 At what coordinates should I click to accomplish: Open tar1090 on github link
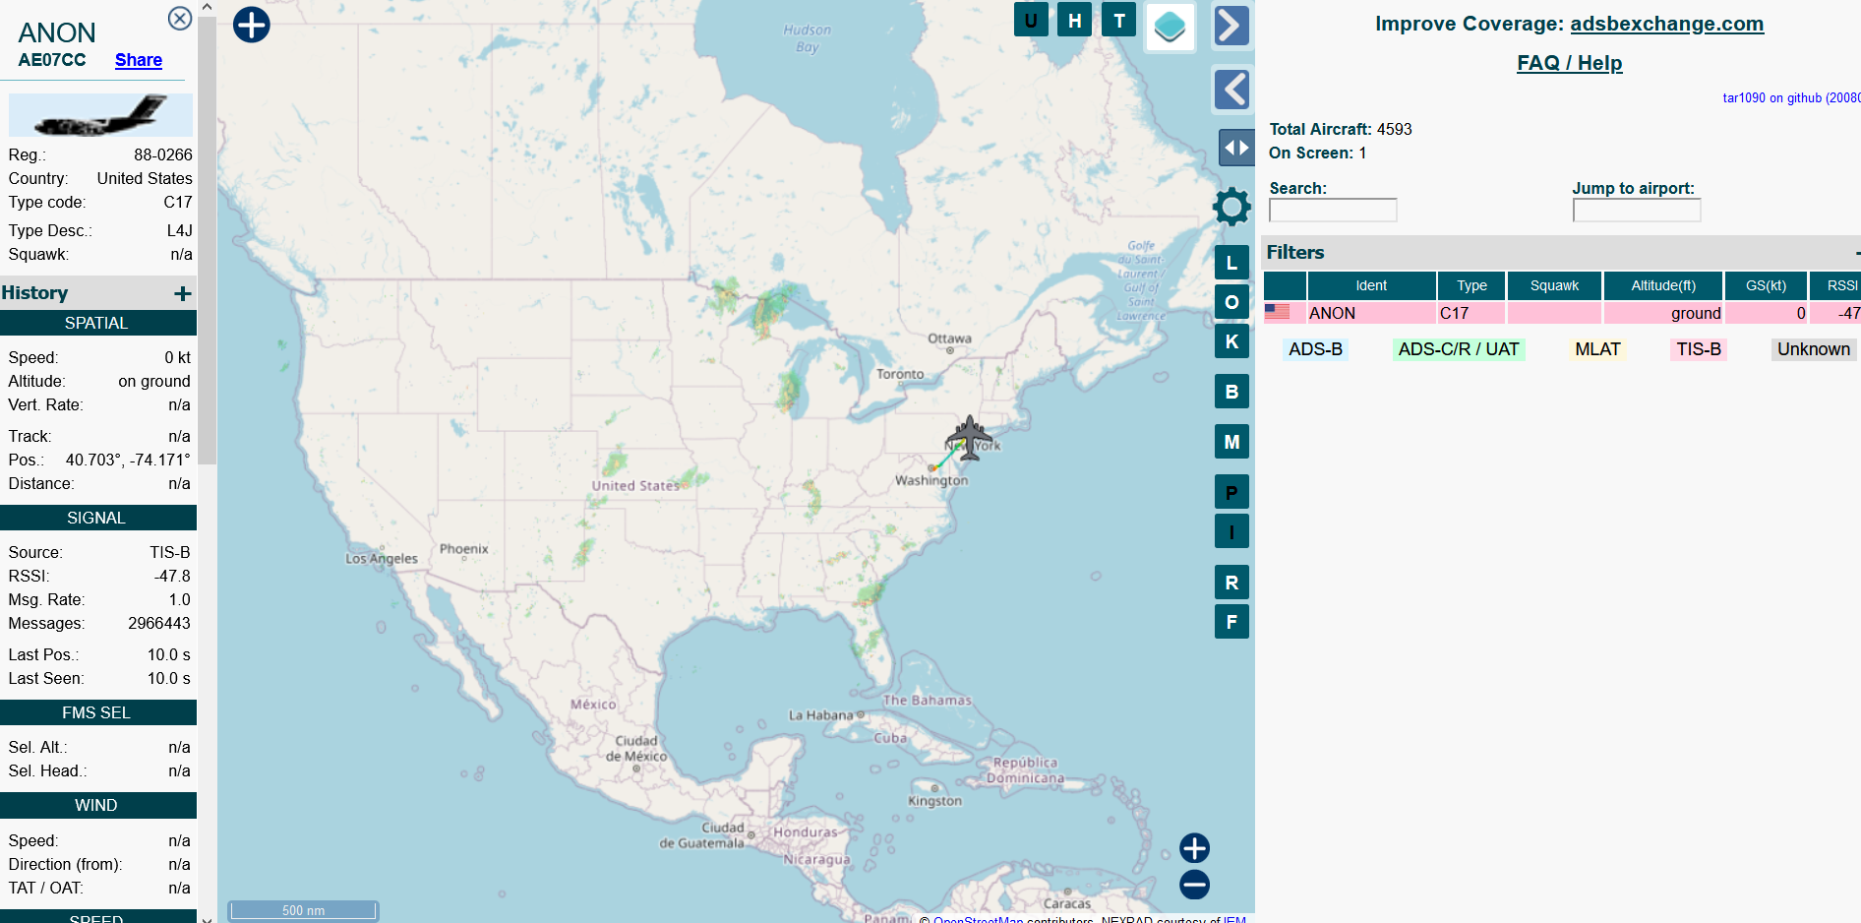(1791, 97)
